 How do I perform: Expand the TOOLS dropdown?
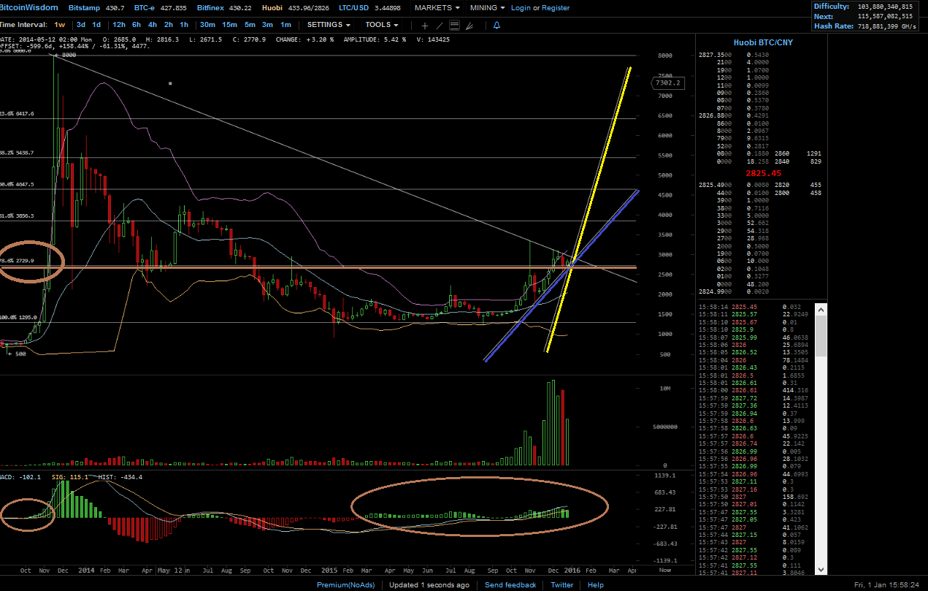pos(382,25)
